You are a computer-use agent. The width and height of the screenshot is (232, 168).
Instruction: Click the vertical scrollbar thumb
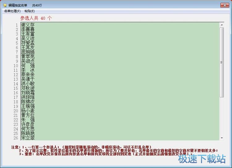click(x=222, y=62)
